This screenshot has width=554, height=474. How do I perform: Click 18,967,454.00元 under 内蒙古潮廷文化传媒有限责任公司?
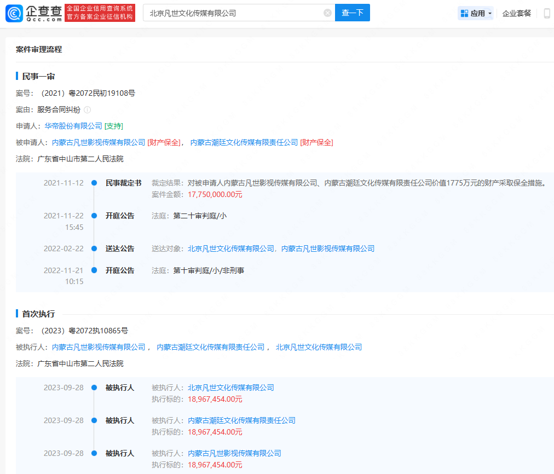coord(215,432)
